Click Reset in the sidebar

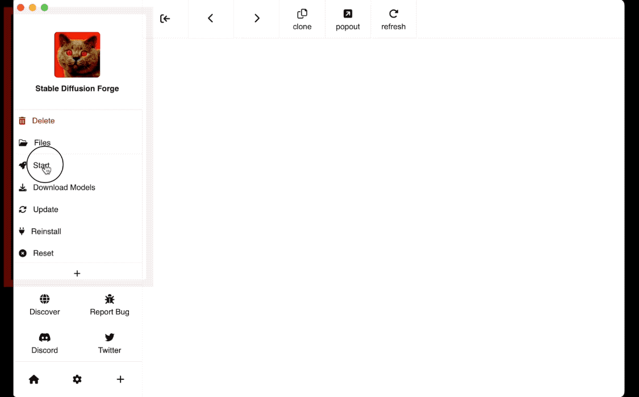point(43,253)
